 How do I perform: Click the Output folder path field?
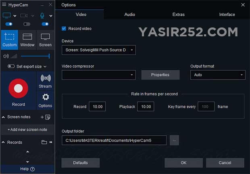[114, 140]
